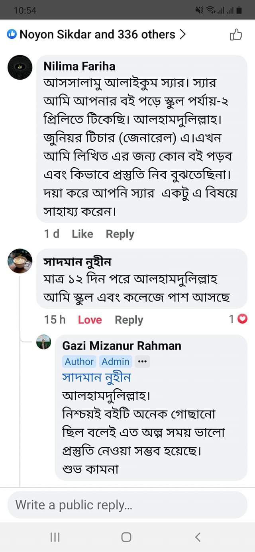
Task: Focus the Write a public reply field
Action: pos(127,505)
